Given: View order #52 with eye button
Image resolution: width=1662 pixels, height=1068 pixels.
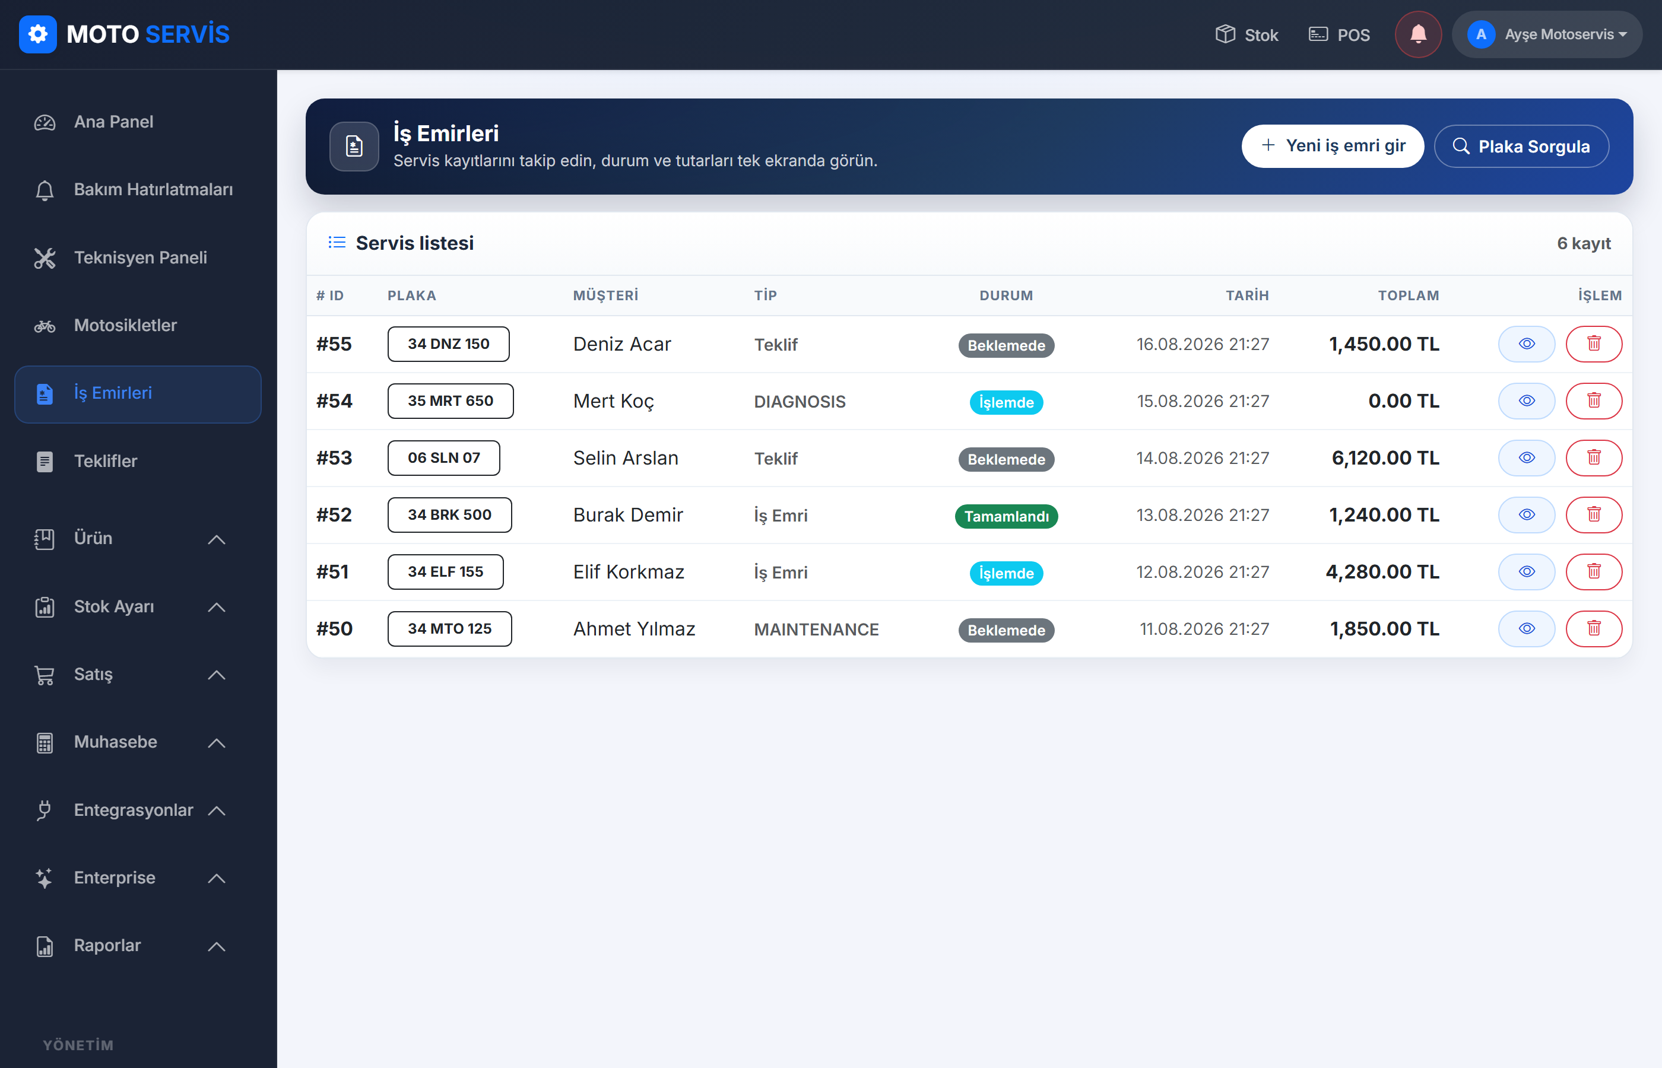Looking at the screenshot, I should coord(1526,514).
